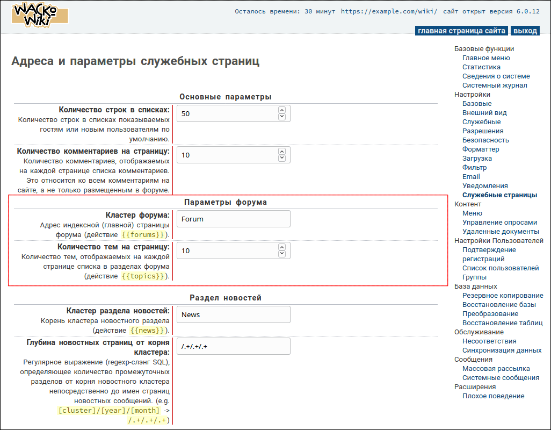The height and width of the screenshot is (430, 551).
Task: Increase topics per page value
Action: pos(282,248)
